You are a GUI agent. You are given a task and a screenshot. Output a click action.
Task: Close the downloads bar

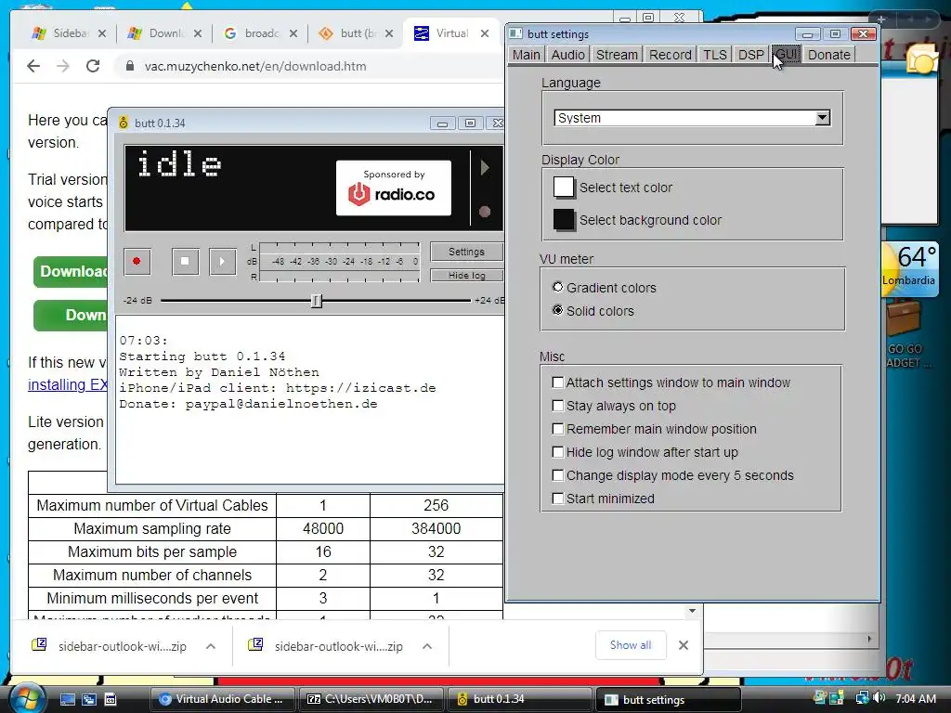[x=684, y=645]
